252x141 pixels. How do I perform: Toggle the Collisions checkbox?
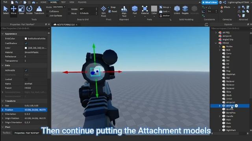(47, 11)
